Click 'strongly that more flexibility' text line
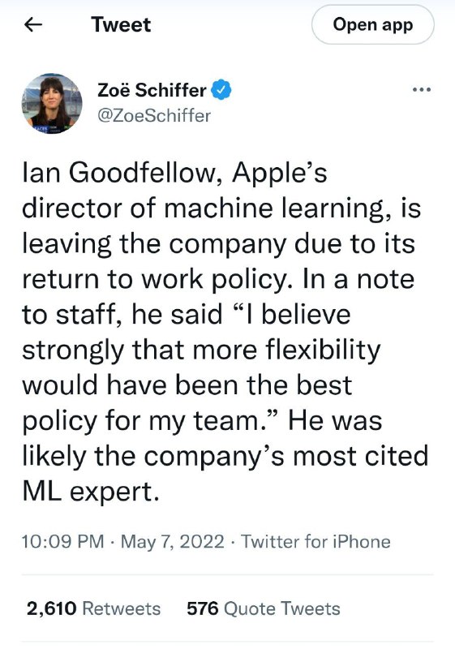 201,350
